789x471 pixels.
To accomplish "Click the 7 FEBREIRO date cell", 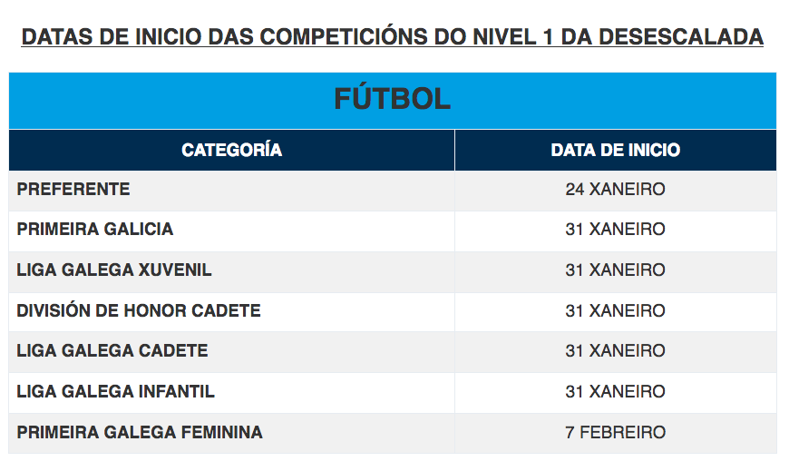I will (616, 432).
